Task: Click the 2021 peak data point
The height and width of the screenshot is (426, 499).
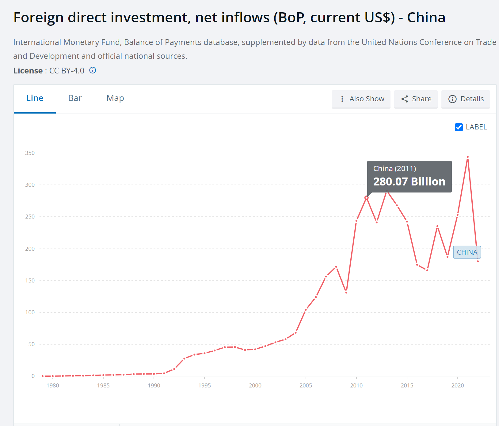Action: [x=468, y=157]
